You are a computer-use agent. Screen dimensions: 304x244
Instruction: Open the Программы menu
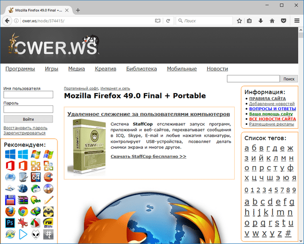(x=20, y=69)
